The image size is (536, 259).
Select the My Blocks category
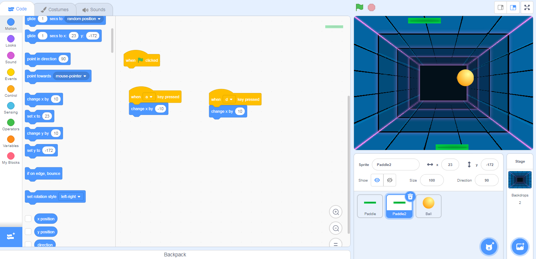point(11,158)
